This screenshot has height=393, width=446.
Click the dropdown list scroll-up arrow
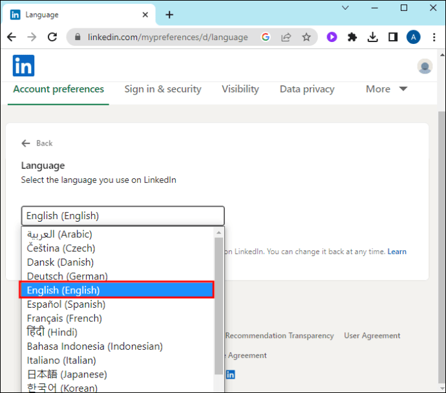click(218, 233)
